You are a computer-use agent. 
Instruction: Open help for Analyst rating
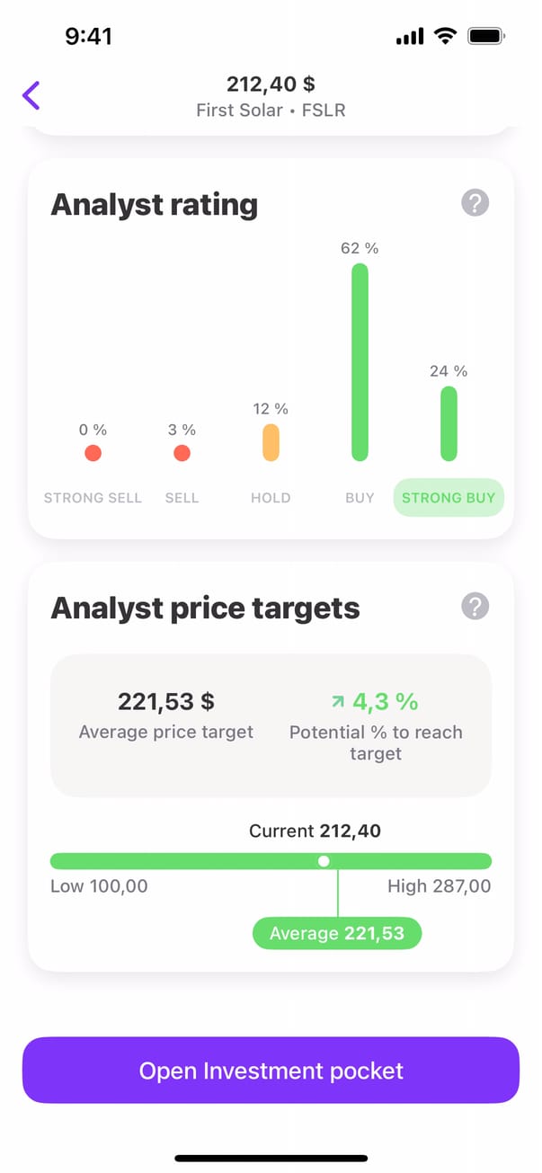(475, 203)
